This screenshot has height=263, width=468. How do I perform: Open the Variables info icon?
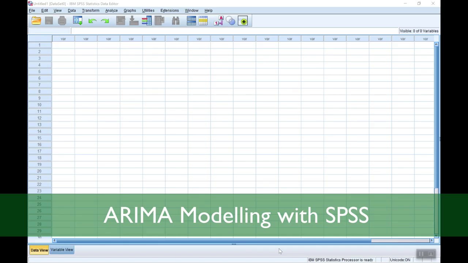147,21
